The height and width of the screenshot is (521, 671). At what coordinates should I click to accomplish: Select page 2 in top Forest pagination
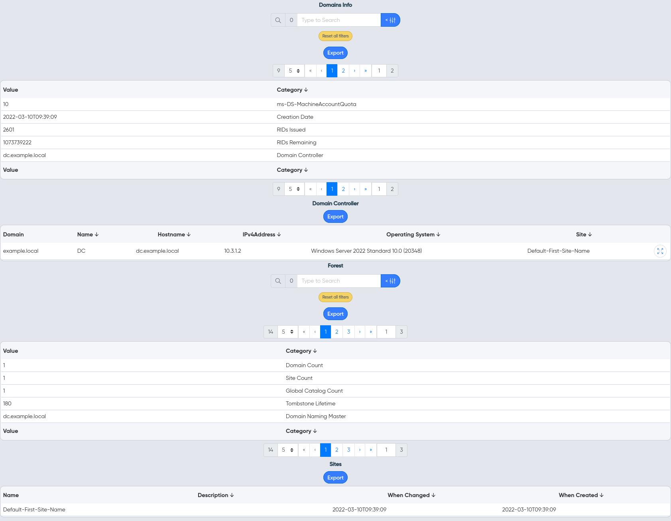point(337,332)
